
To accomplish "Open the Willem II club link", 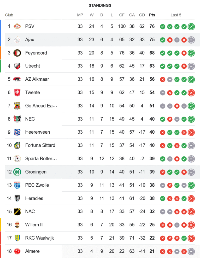I will tap(34, 224).
